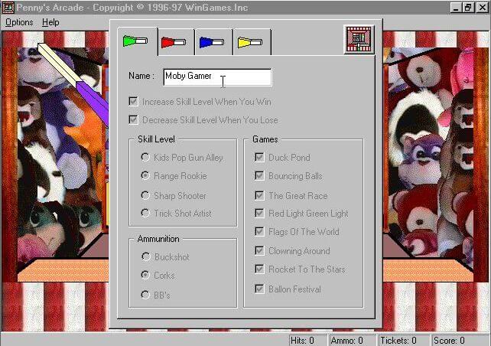Screen dimensions: 491x346
Task: Choose BB's ammunition option
Action: [x=145, y=295]
